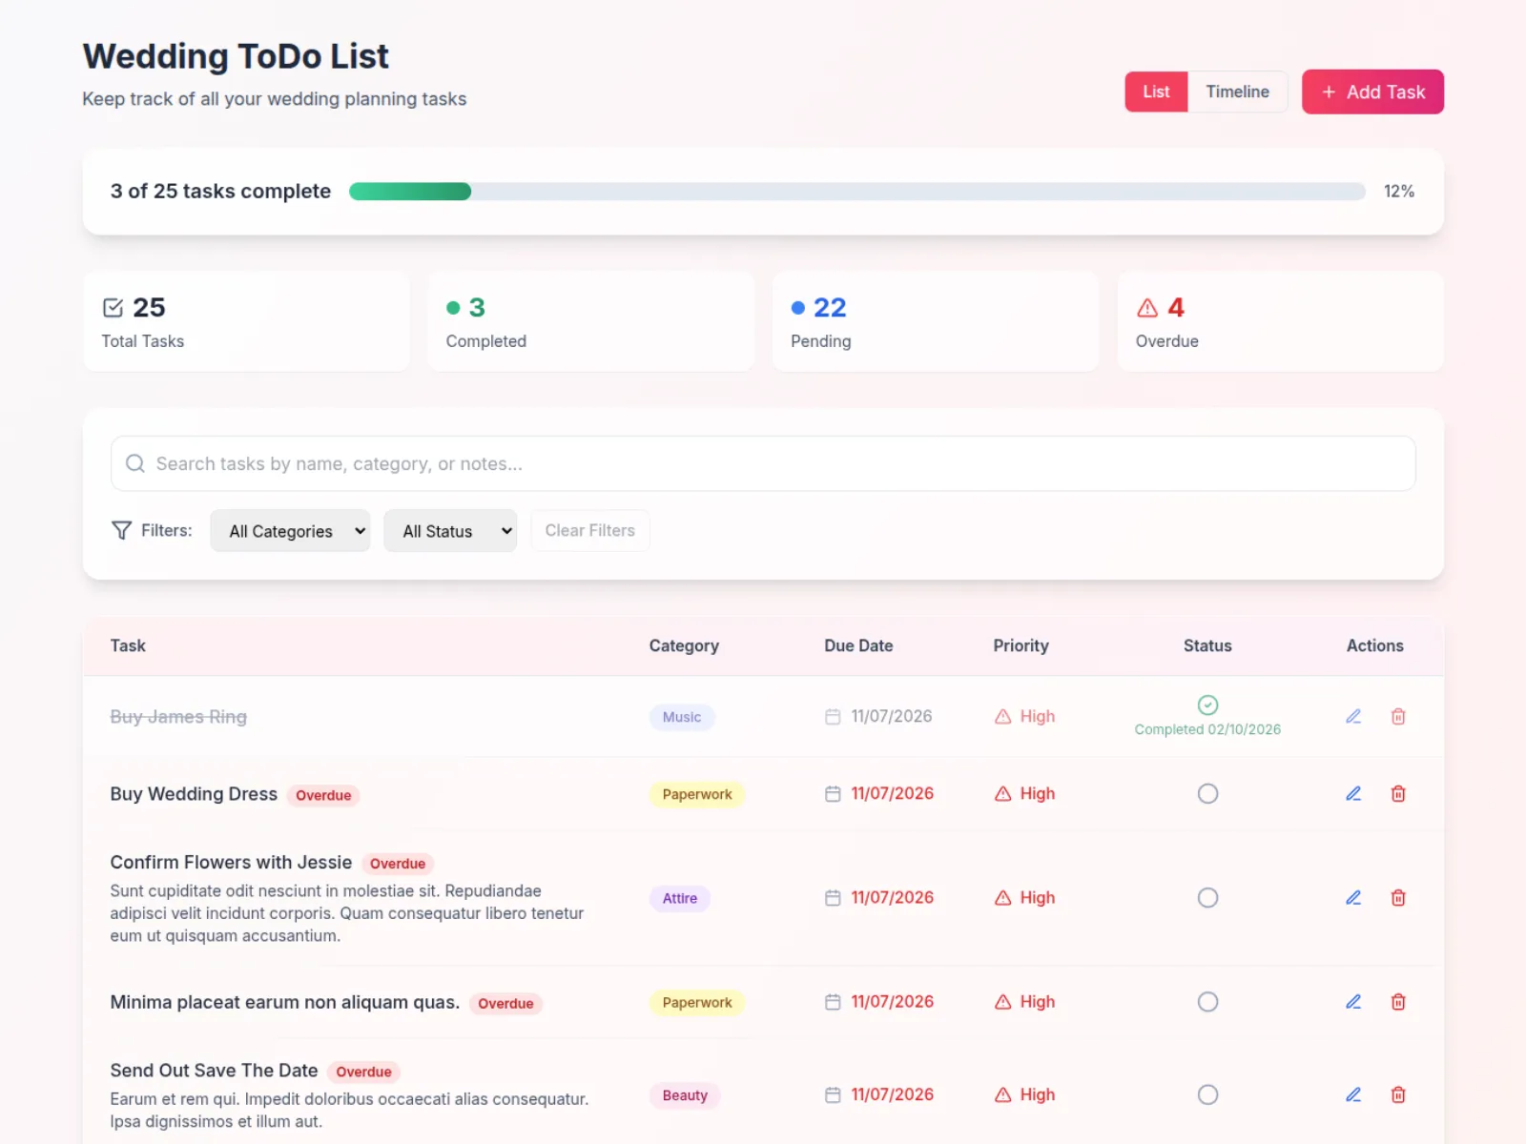
Task: Open the All Status dropdown
Action: pos(450,530)
